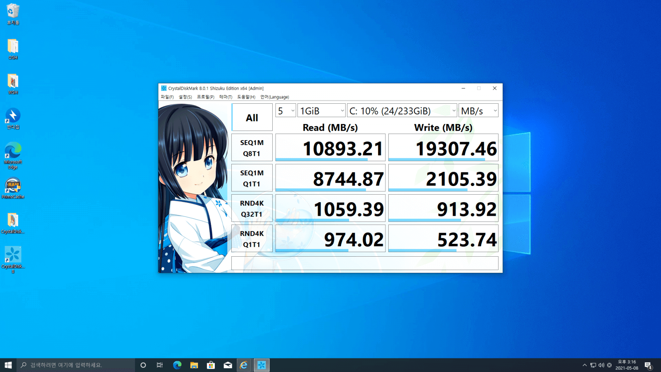
Task: Open the Settings (설정) menu
Action: tap(185, 97)
